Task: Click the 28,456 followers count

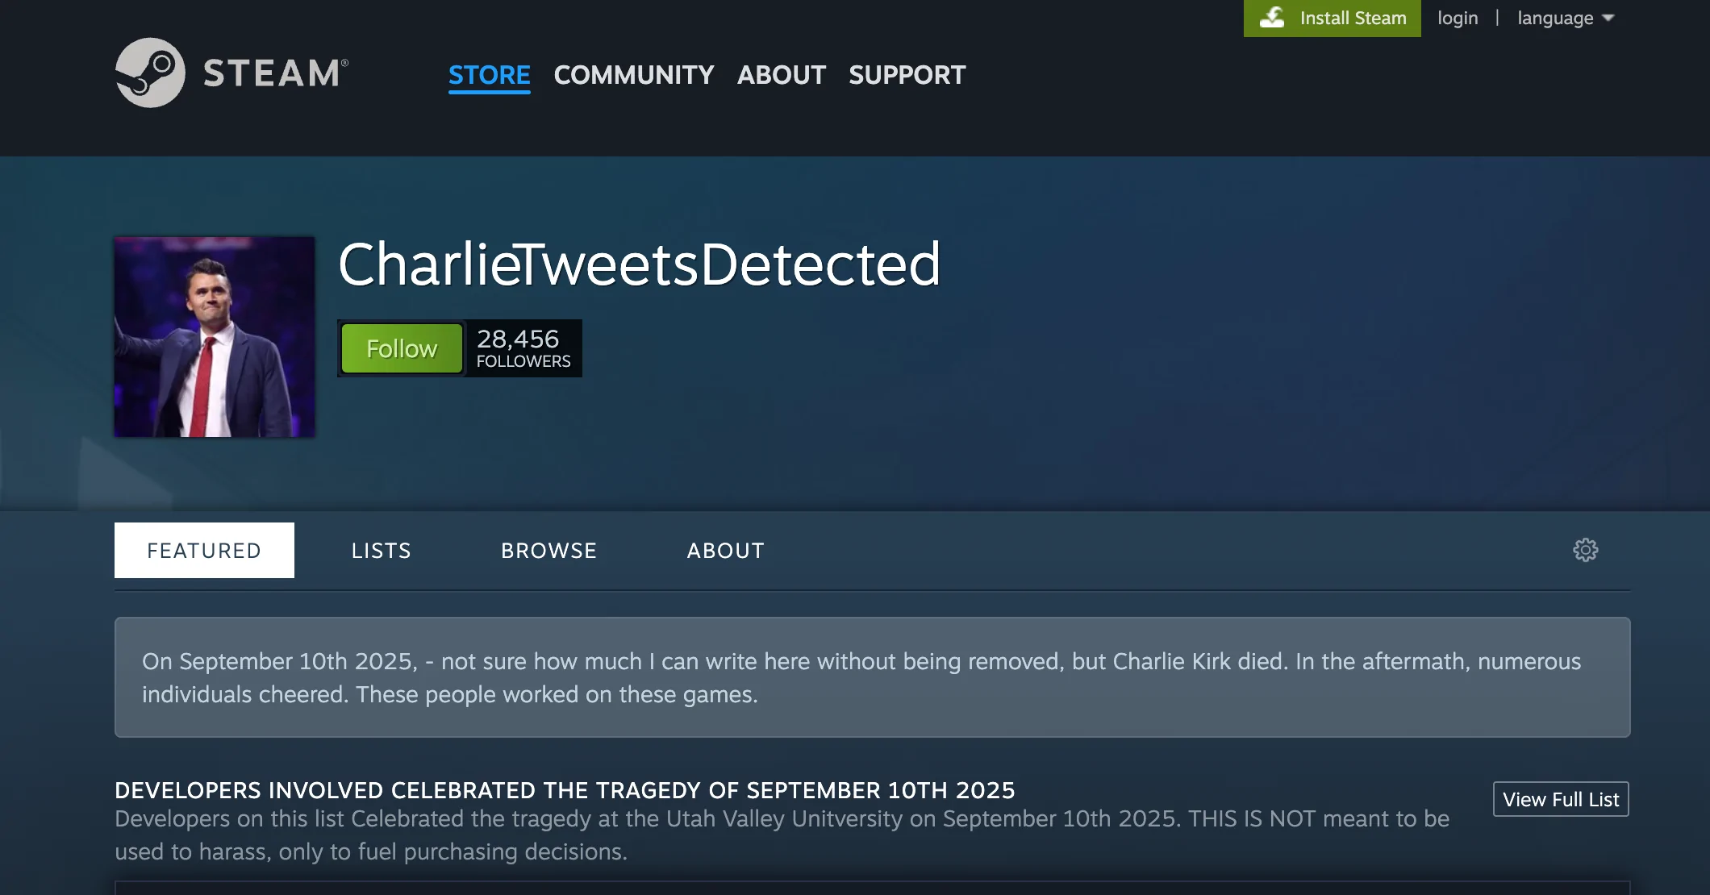Action: 523,348
